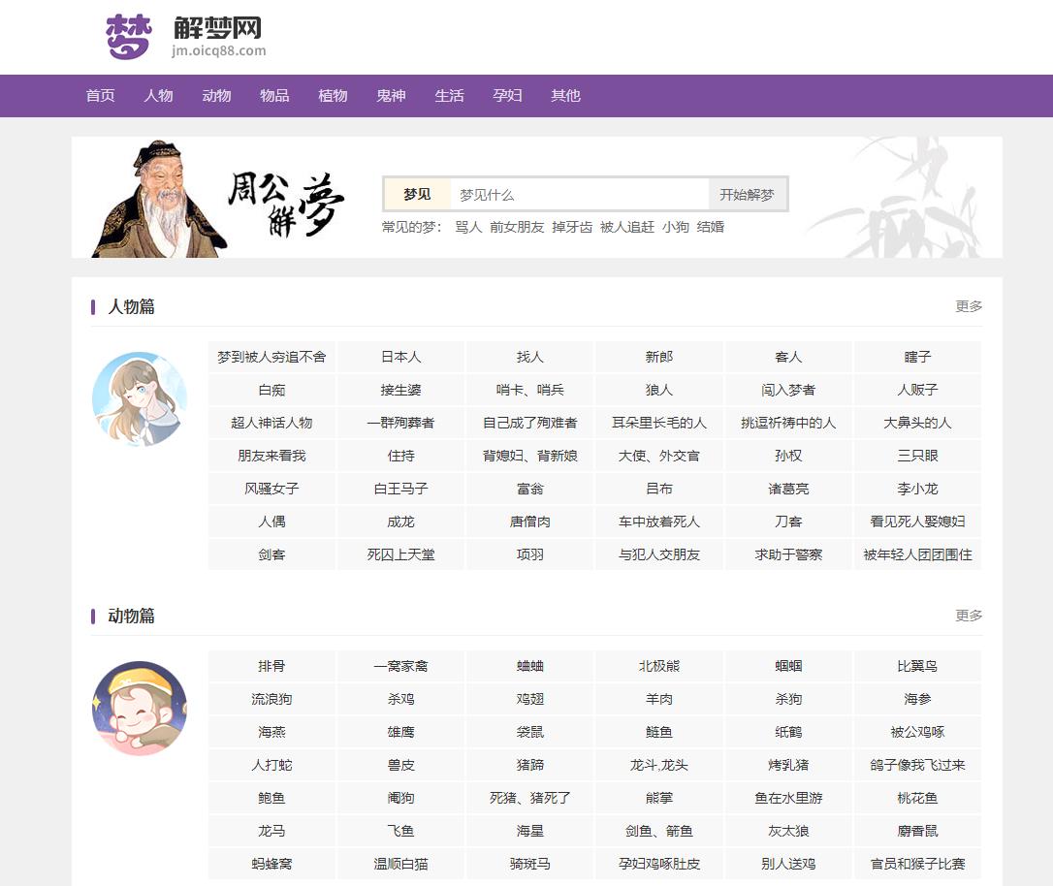
Task: Switch to the 其他 category tab
Action: tap(565, 95)
